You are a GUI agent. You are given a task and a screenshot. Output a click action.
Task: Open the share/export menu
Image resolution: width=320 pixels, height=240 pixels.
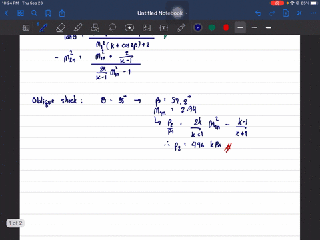coord(62,13)
